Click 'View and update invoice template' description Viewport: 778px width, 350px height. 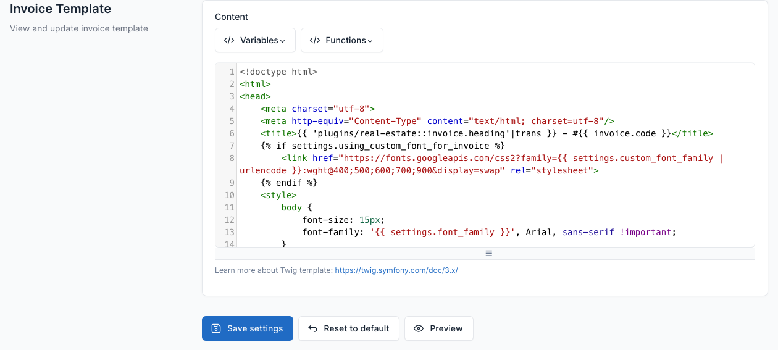pos(79,28)
